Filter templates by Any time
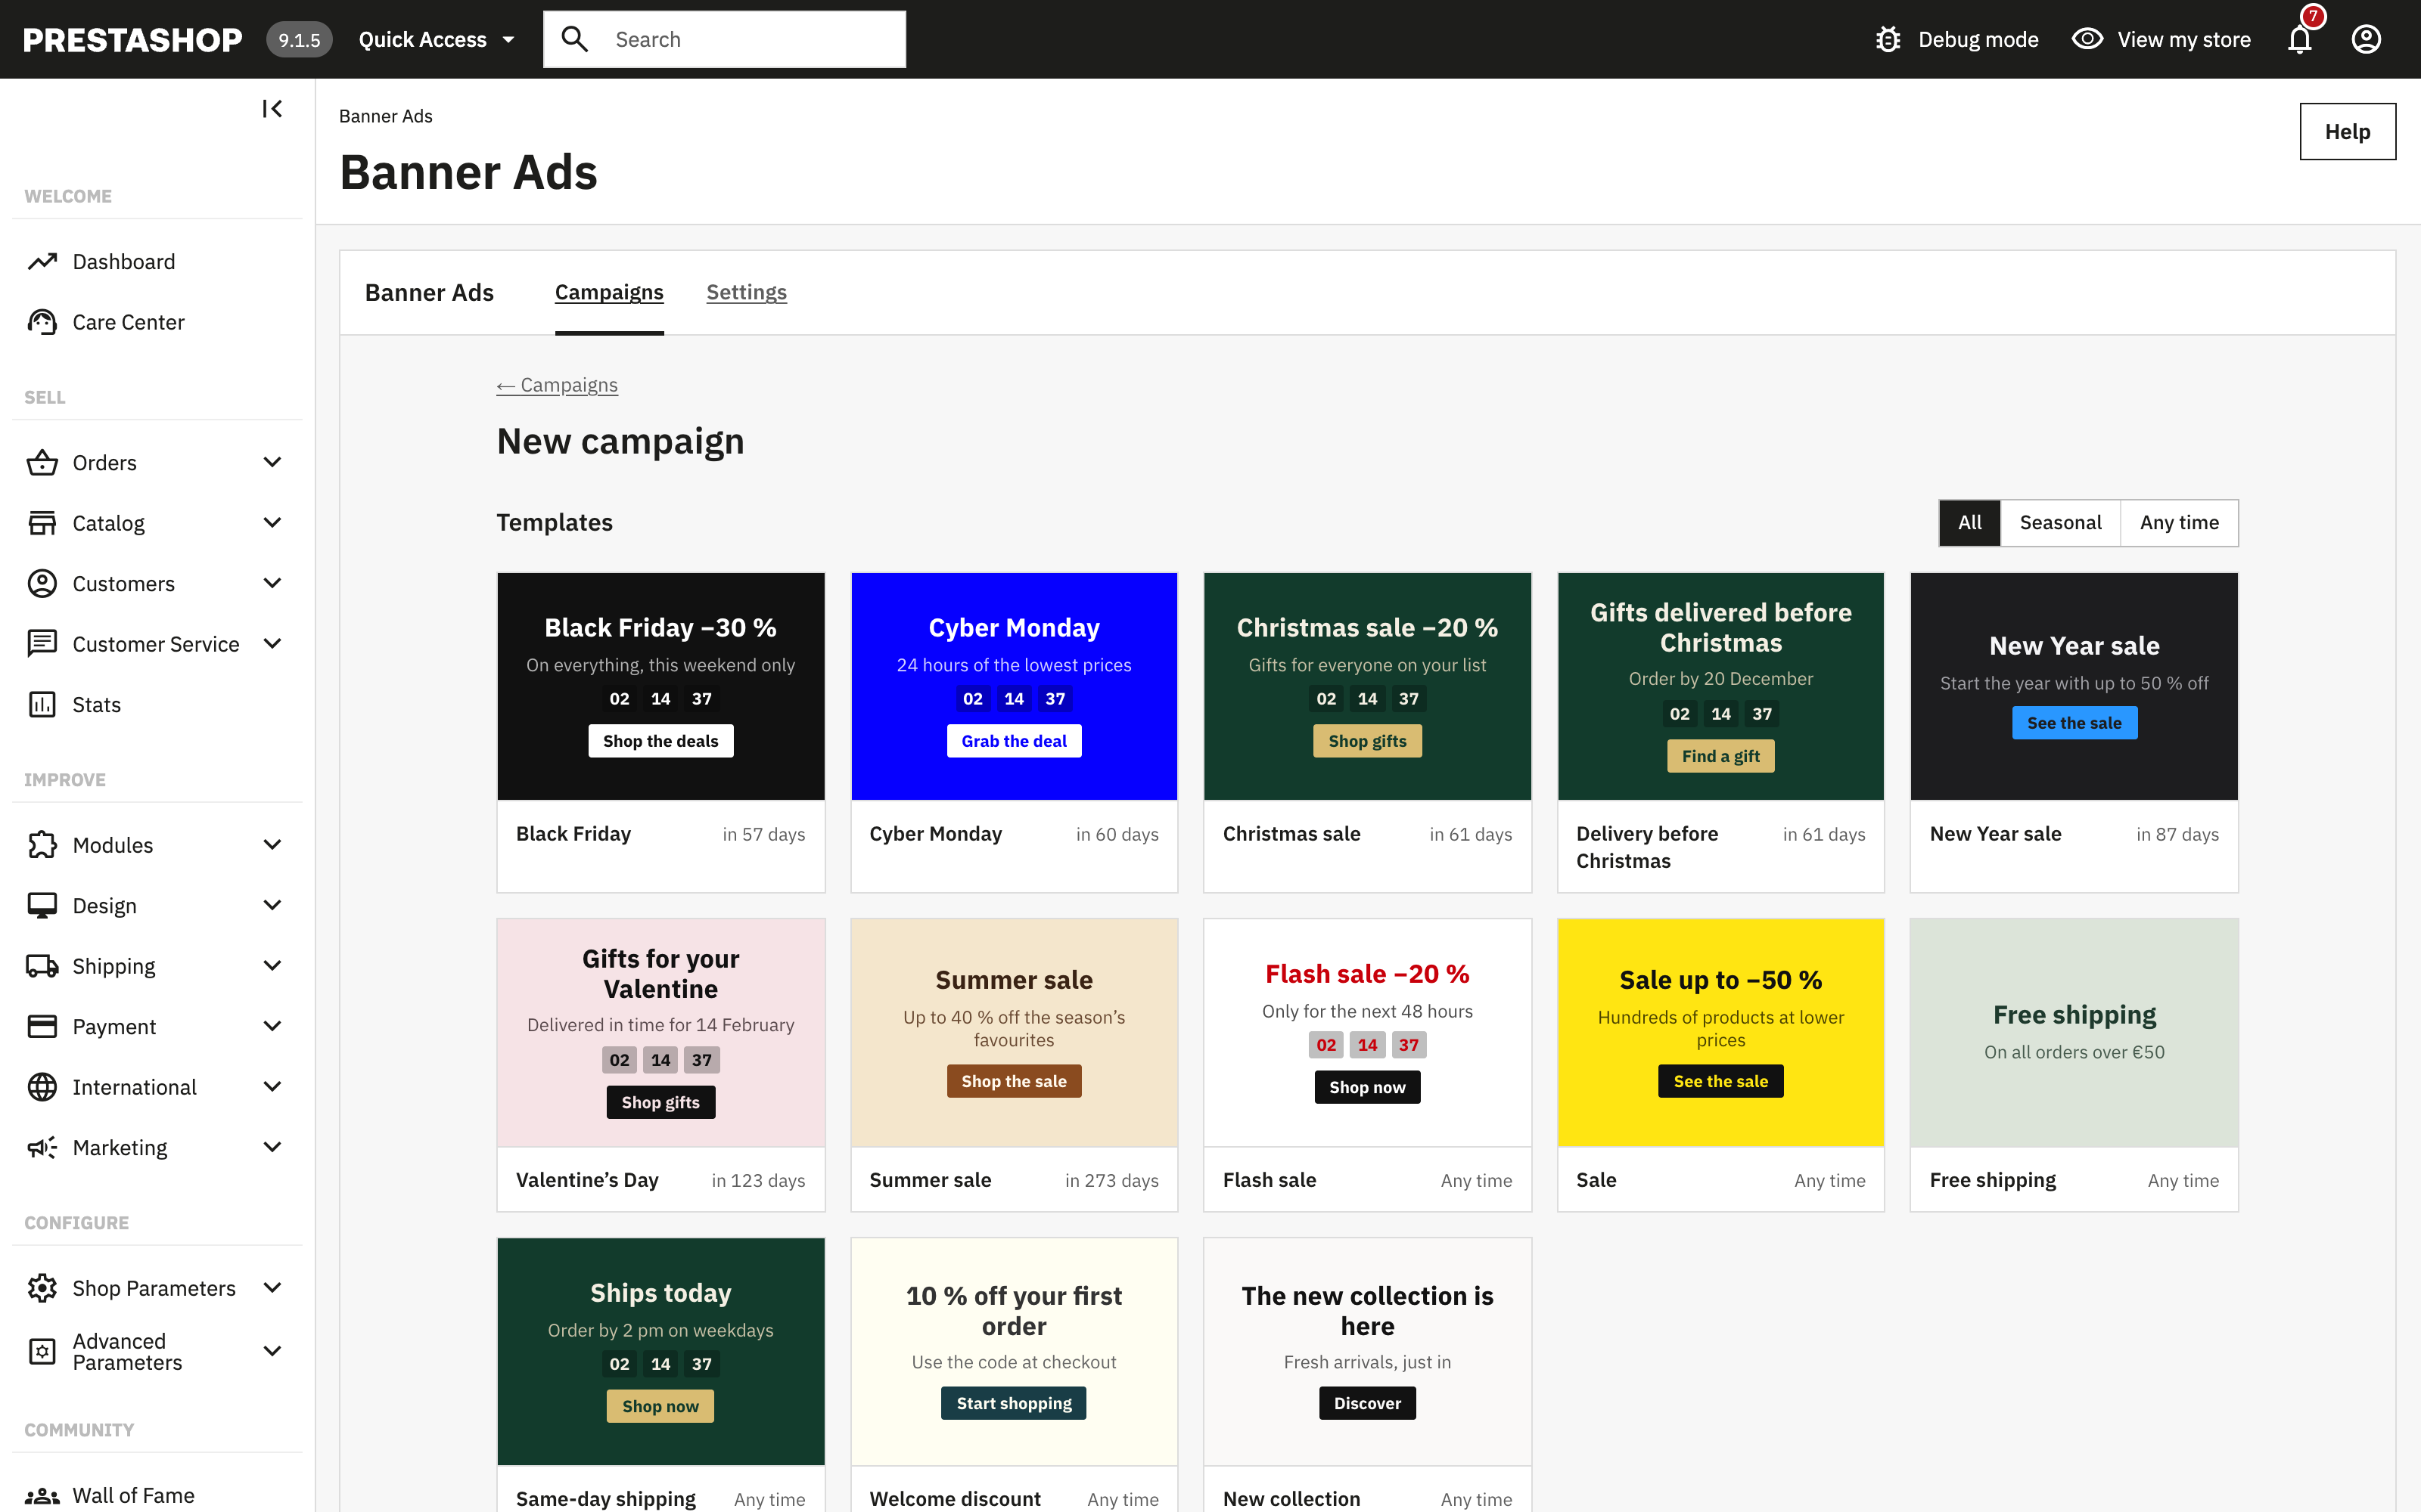The height and width of the screenshot is (1512, 2421). pos(2179,523)
